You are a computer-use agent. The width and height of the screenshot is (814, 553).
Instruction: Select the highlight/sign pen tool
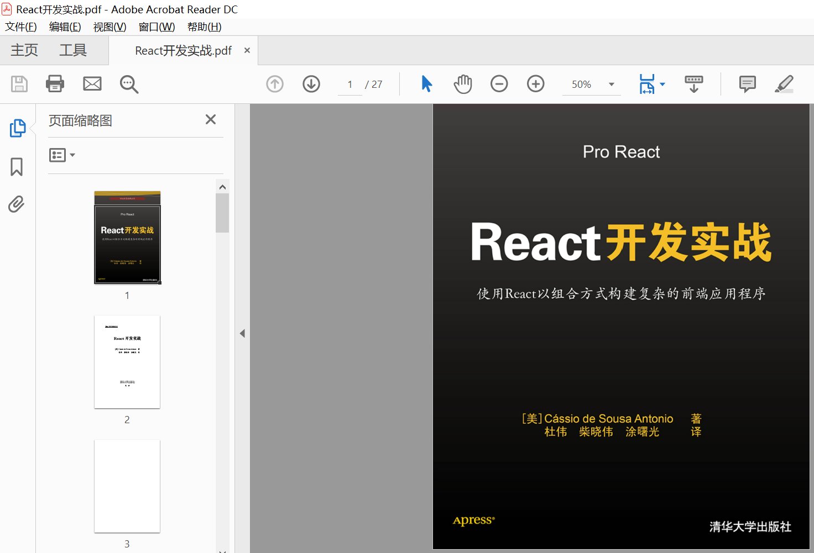784,84
